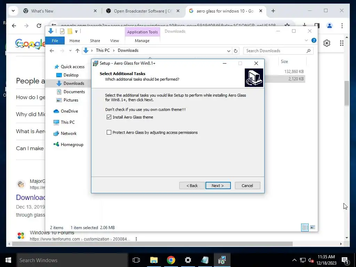
Task: Open Google search settings gear
Action: coord(327,43)
